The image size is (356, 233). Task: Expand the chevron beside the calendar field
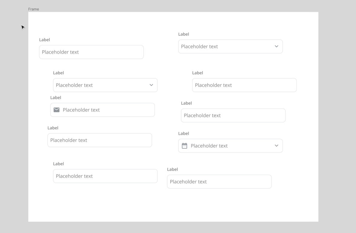[276, 146]
